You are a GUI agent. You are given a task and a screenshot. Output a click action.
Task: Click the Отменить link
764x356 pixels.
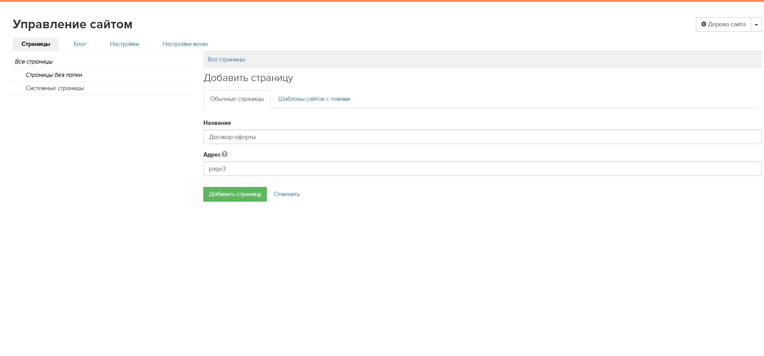[287, 194]
